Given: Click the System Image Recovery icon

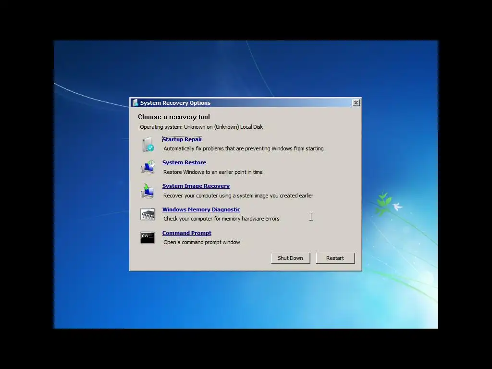Looking at the screenshot, I should click(148, 191).
